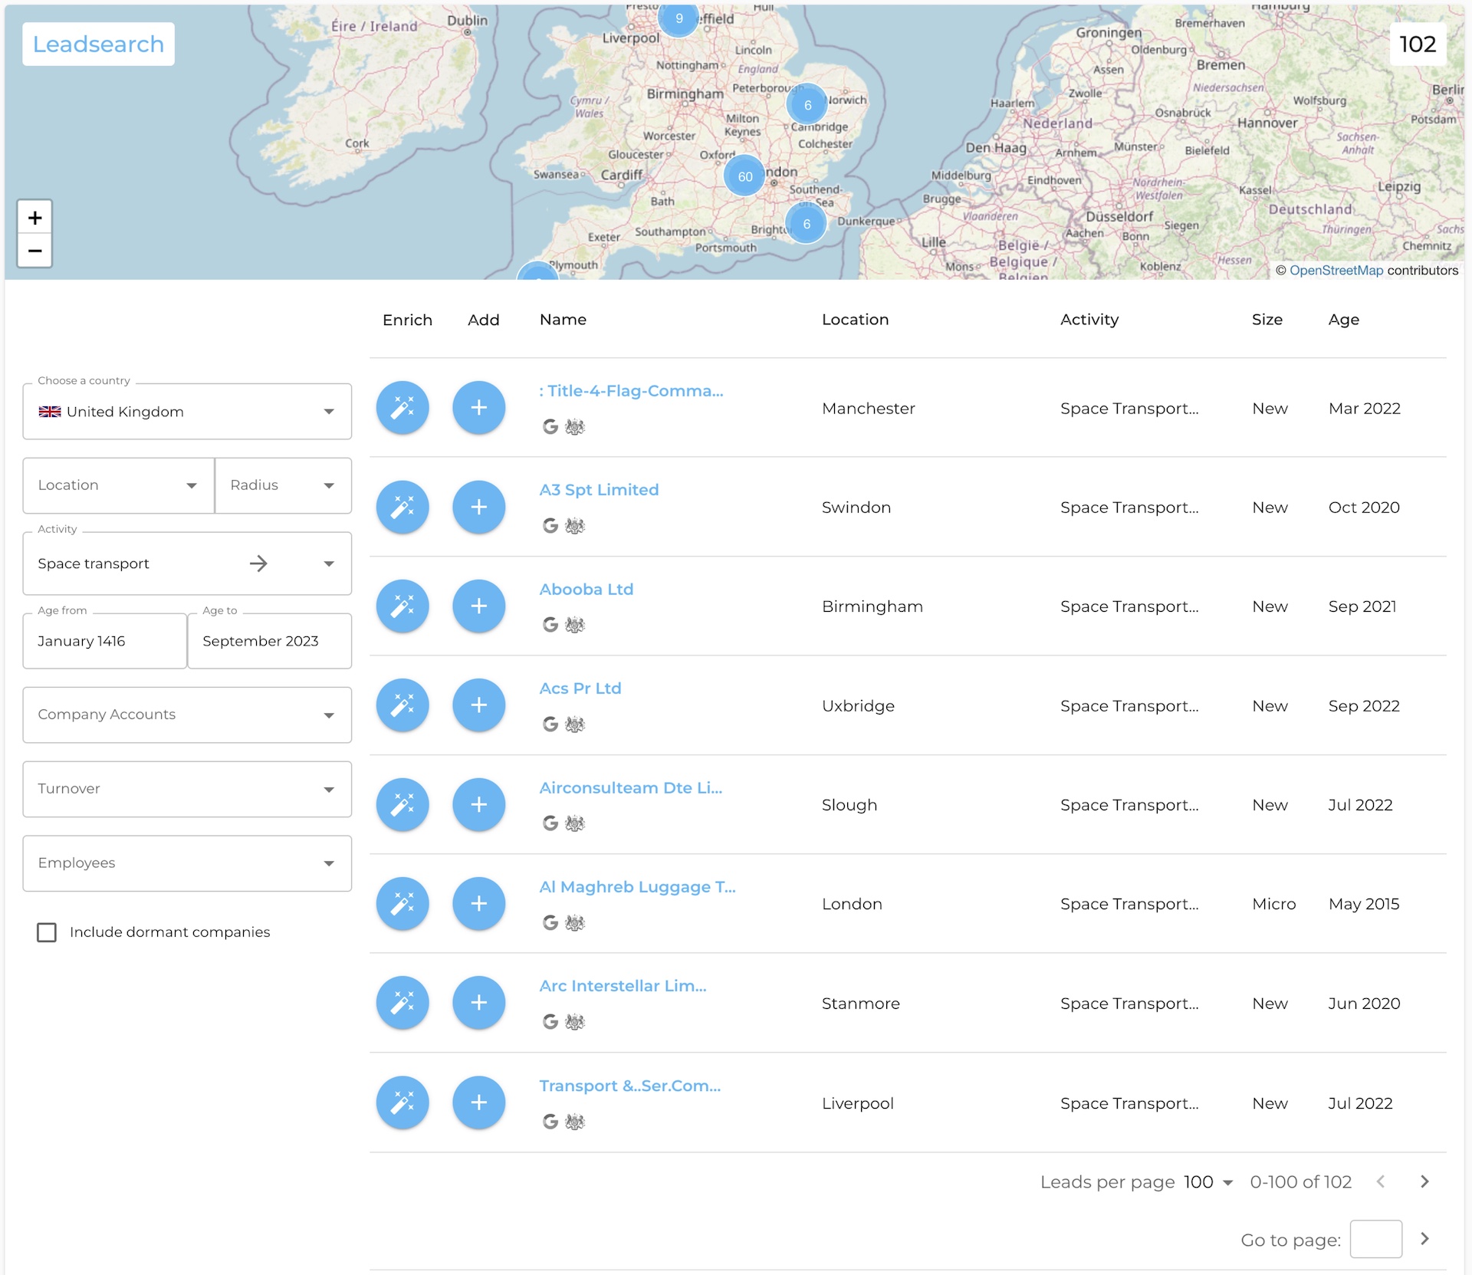Enrich the Transport &..Ser.Com lead in Liverpool
The height and width of the screenshot is (1275, 1472).
coord(402,1102)
